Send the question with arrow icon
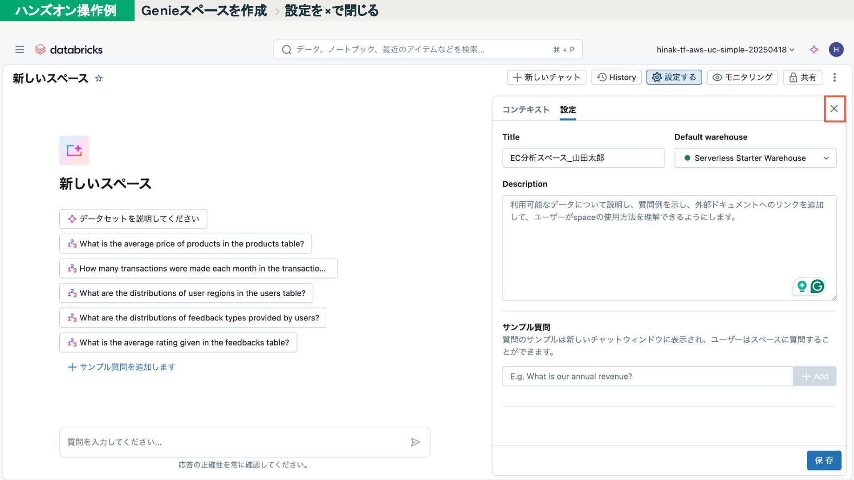 click(415, 442)
